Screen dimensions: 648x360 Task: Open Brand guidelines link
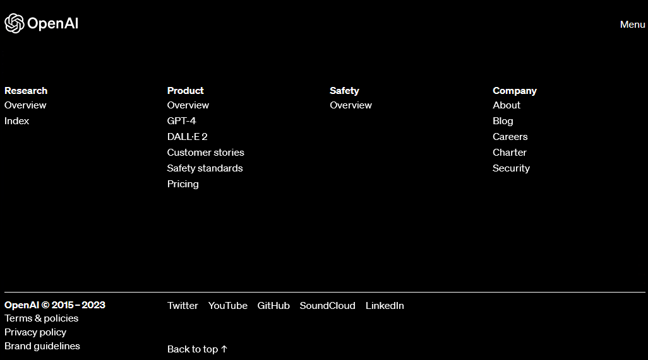(x=42, y=346)
